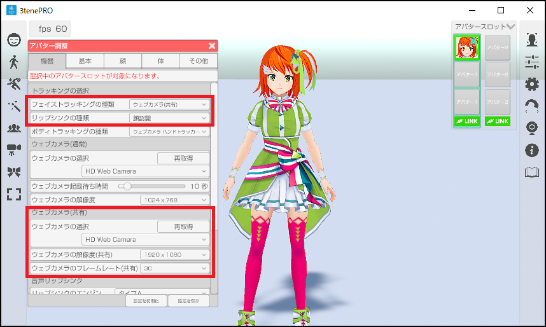Click 再取得 button in ウェブカメラ(通常) section
The image size is (546, 327).
coord(183,158)
